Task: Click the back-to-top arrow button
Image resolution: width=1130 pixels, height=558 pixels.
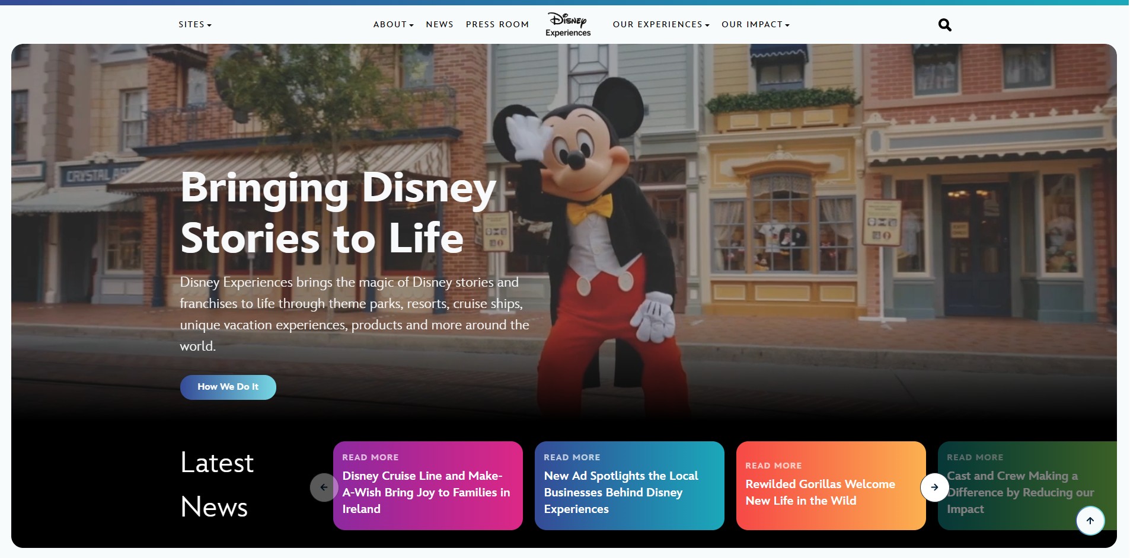Action: (1090, 521)
